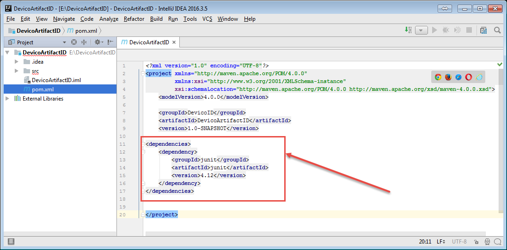Open the Project view selector dropdown
Screen dimensions: 507x250
tap(64, 42)
